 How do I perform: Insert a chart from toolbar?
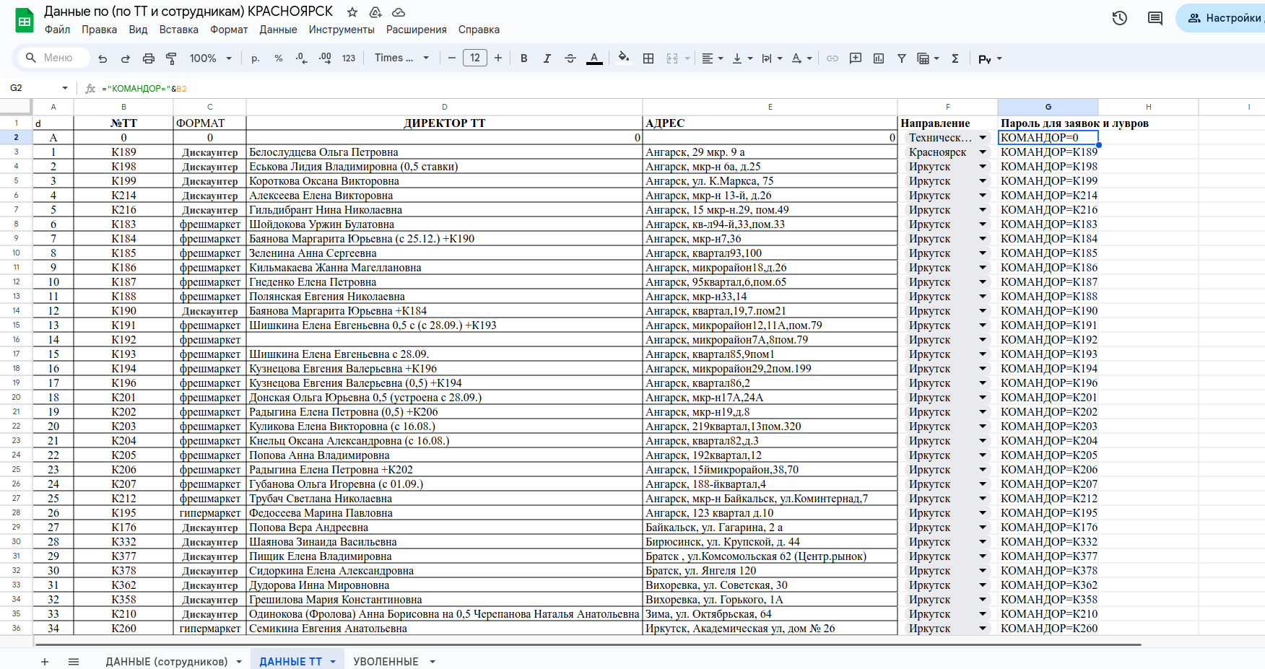[879, 58]
